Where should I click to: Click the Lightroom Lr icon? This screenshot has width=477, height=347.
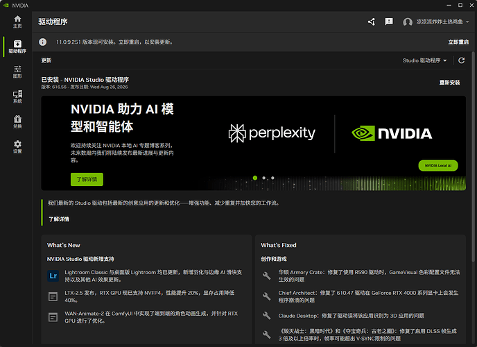(x=53, y=276)
